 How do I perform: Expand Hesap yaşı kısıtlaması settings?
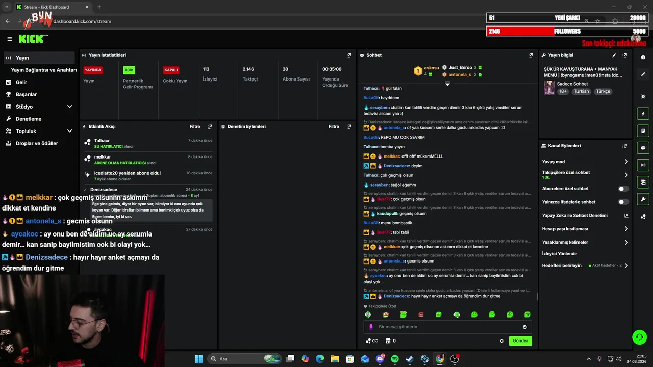click(x=626, y=229)
